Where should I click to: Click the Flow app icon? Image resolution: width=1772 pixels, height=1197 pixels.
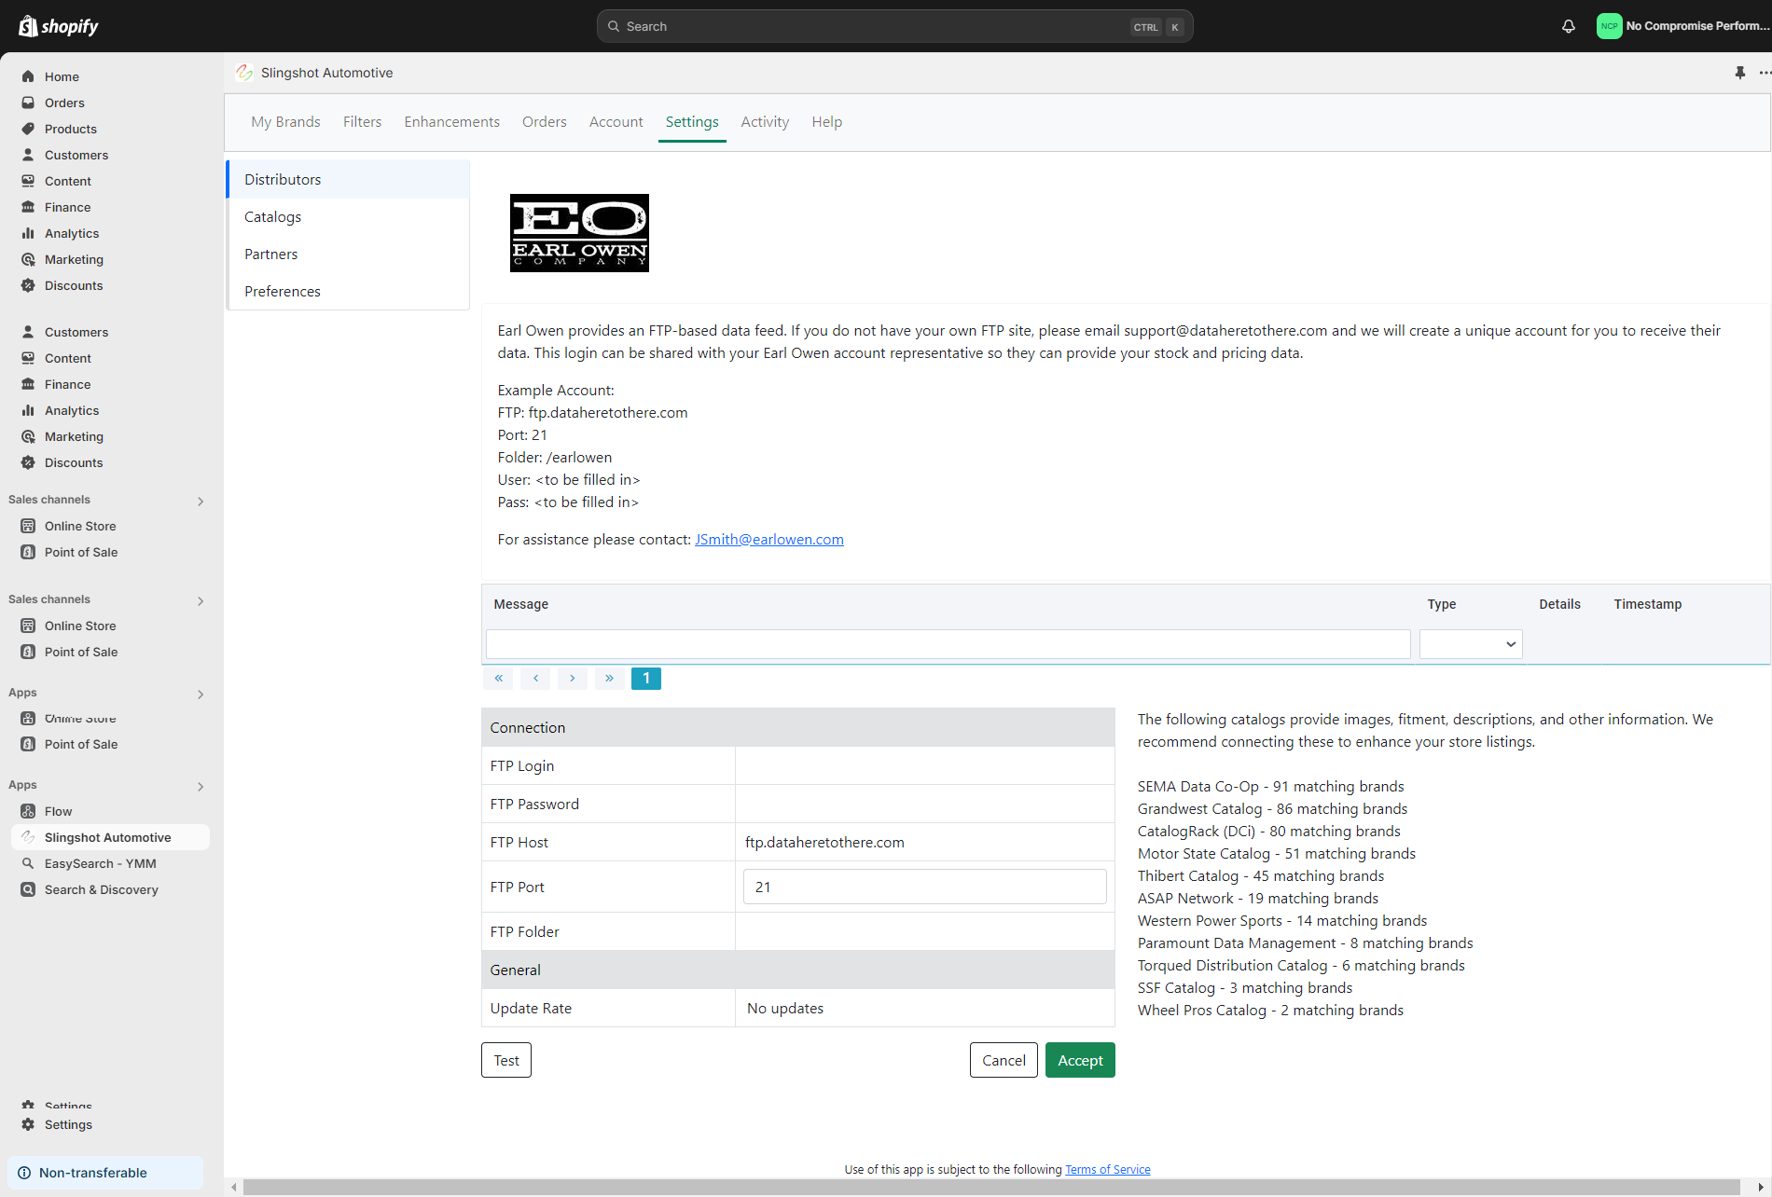(28, 811)
